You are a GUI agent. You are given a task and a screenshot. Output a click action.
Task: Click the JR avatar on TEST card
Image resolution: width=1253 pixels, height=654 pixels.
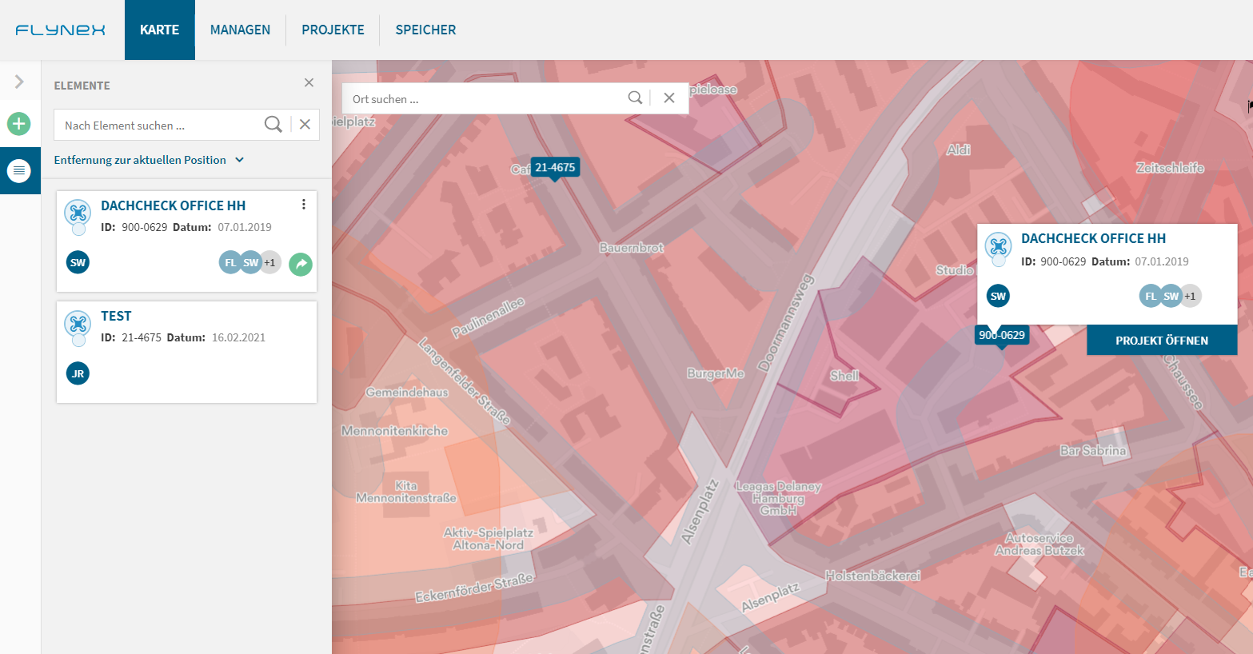click(x=78, y=373)
